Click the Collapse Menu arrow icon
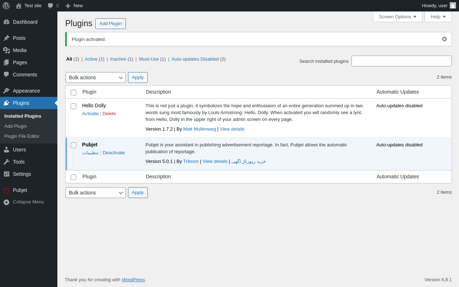 [6, 202]
